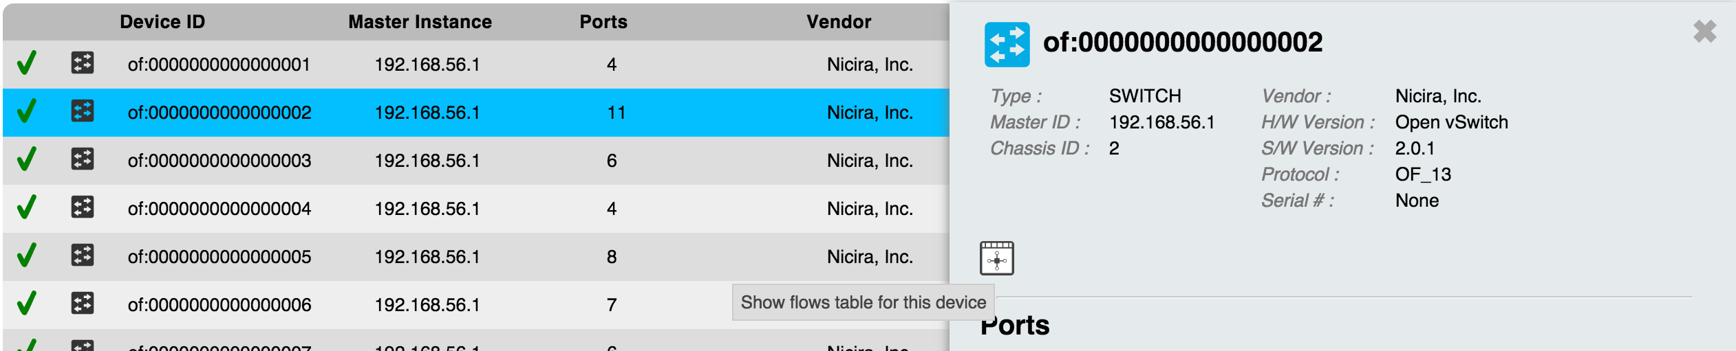Sort table by Master Instance column

point(420,22)
